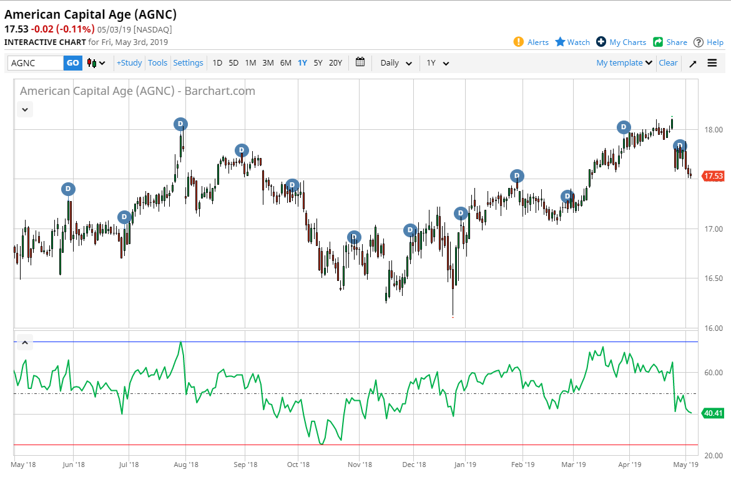
Task: Click the dividend marker near Nov '18
Action: 355,237
